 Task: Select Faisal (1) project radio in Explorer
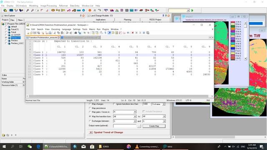point(6,30)
